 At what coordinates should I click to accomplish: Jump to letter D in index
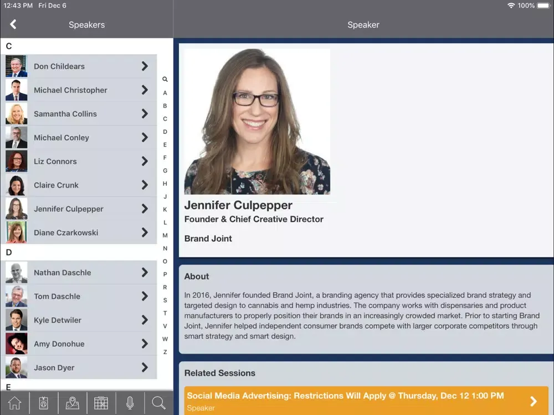click(x=165, y=132)
